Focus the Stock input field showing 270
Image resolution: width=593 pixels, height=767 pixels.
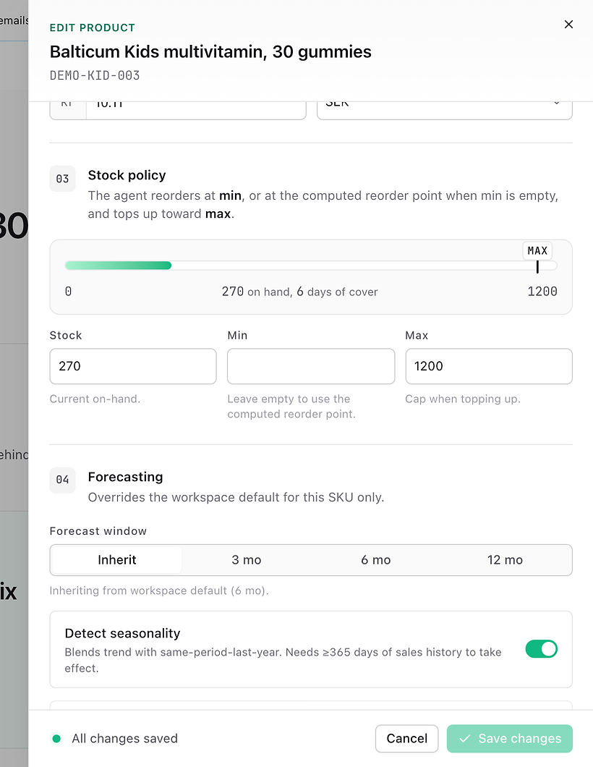(133, 366)
